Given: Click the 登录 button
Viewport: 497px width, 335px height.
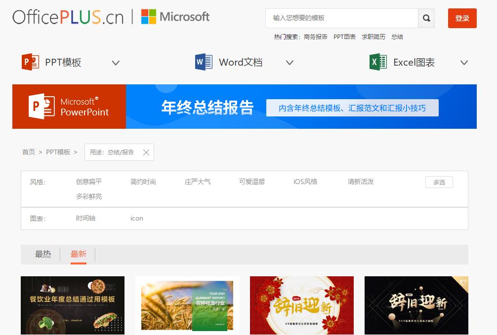Looking at the screenshot, I should (462, 18).
